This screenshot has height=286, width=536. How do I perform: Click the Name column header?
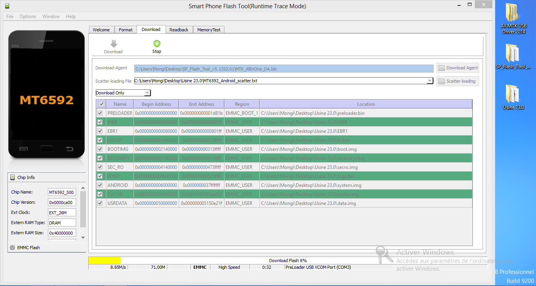[120, 104]
